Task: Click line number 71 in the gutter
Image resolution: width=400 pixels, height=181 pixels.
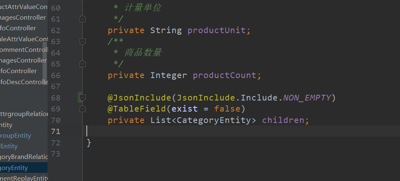Action: point(55,131)
